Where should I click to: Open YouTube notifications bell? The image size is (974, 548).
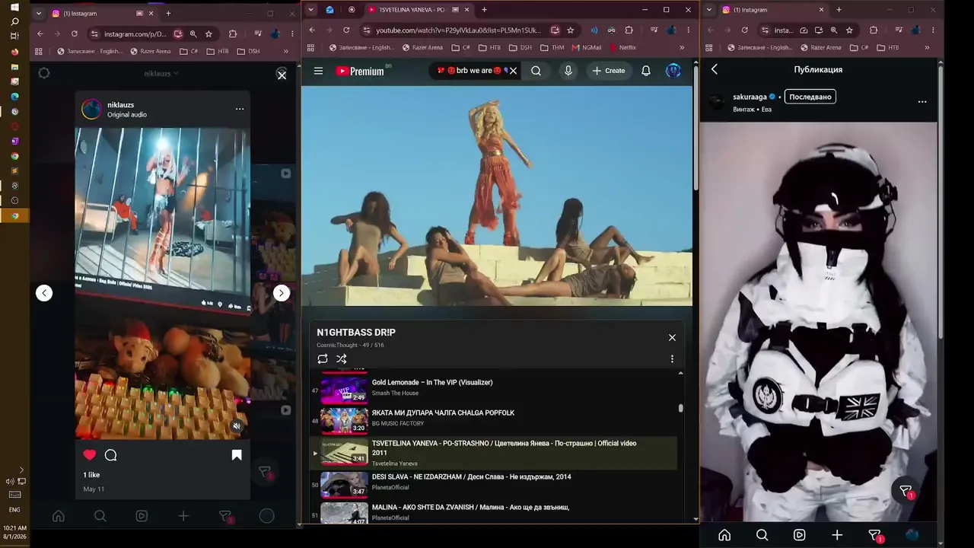pos(646,71)
